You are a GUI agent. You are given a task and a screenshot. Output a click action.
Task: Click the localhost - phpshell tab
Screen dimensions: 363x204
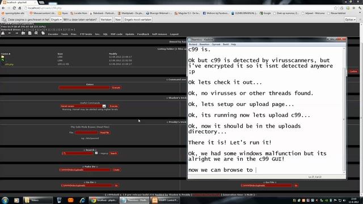[x=20, y=2]
